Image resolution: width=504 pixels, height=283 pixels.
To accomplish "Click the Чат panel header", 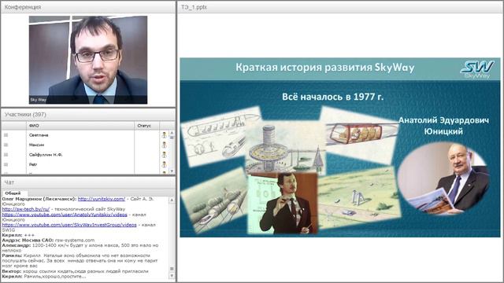I will coord(88,182).
